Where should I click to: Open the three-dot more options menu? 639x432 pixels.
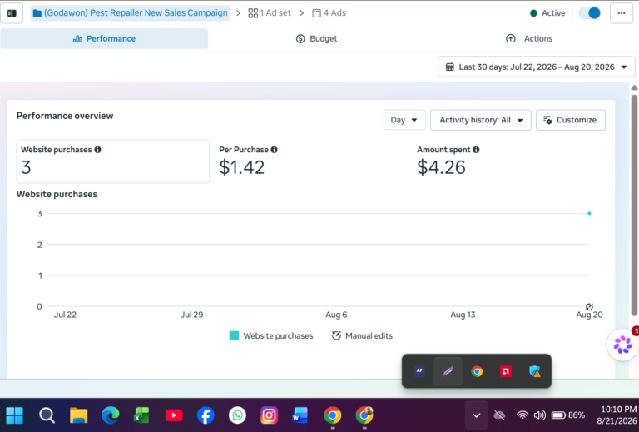tap(621, 13)
